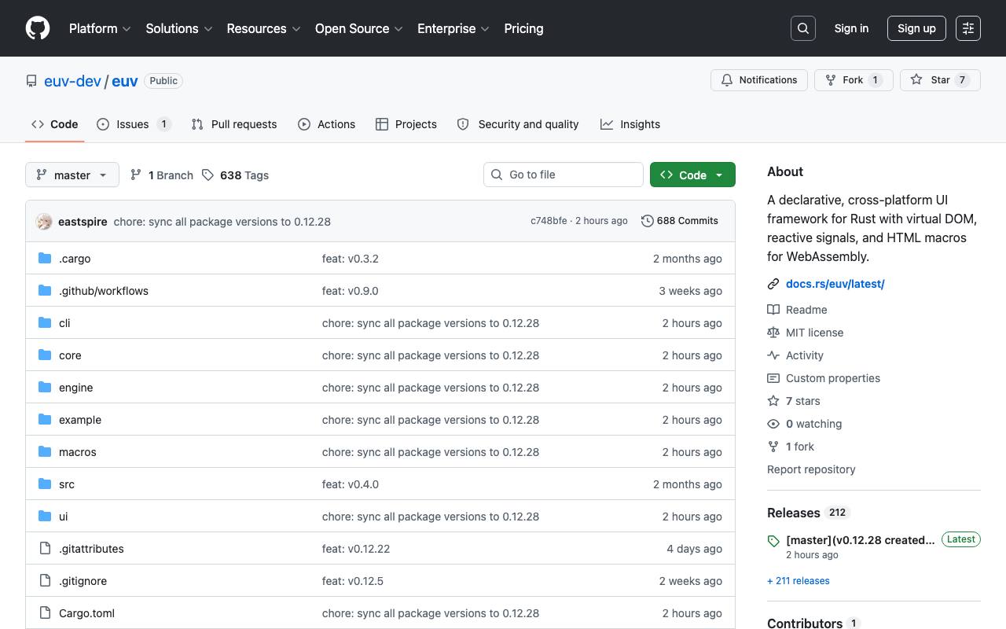This screenshot has height=629, width=1006.
Task: Click the .github/workflows folder icon
Action: point(45,291)
